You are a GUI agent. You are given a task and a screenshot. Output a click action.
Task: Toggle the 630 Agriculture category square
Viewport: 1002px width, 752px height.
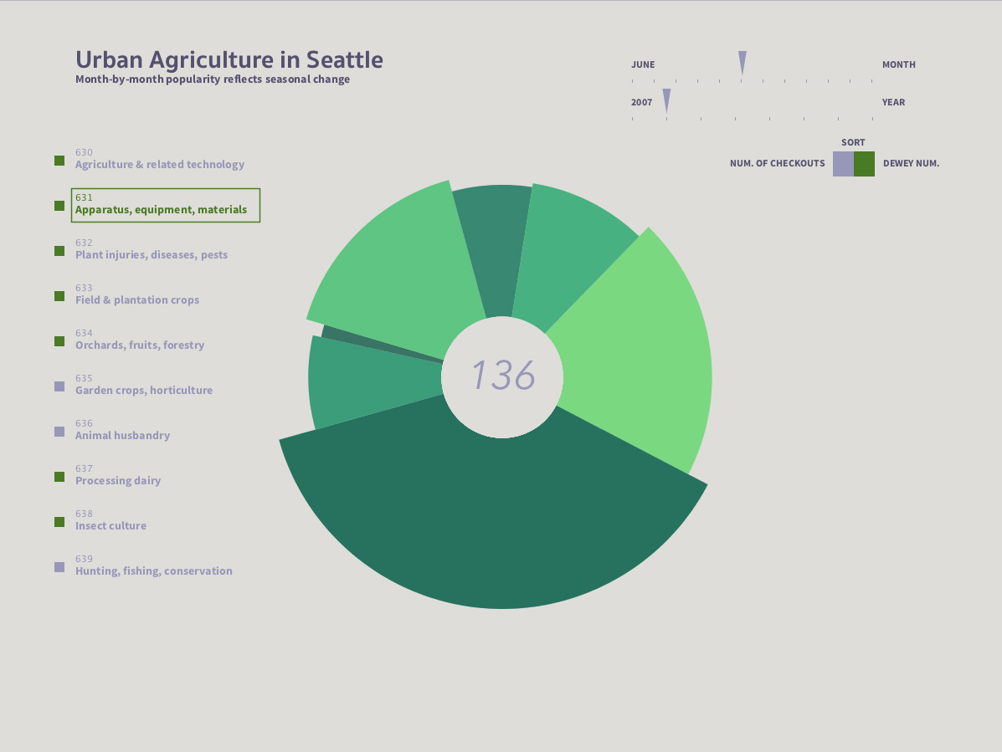[x=59, y=161]
